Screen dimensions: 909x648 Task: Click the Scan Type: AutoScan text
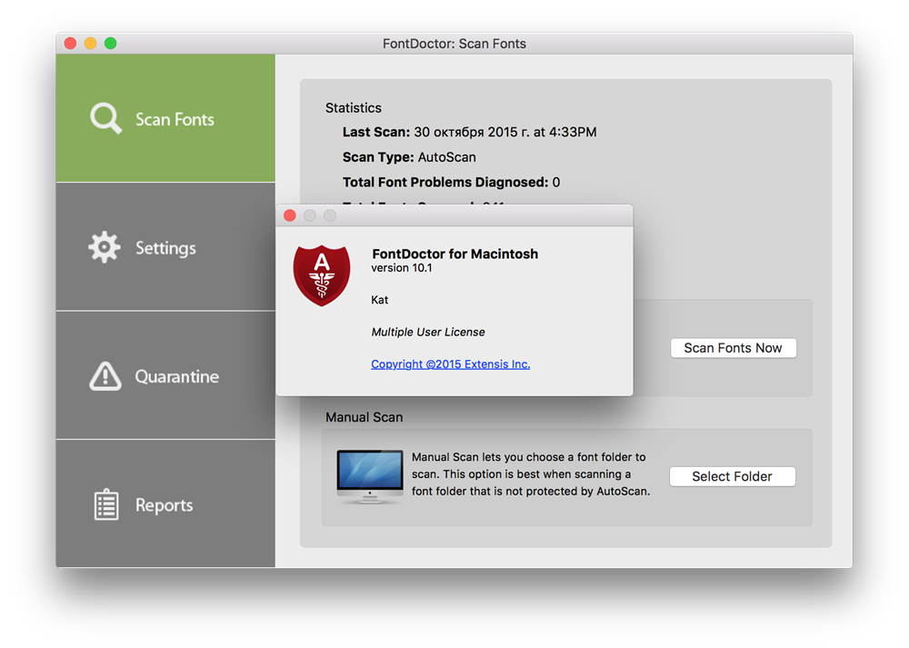coord(409,157)
